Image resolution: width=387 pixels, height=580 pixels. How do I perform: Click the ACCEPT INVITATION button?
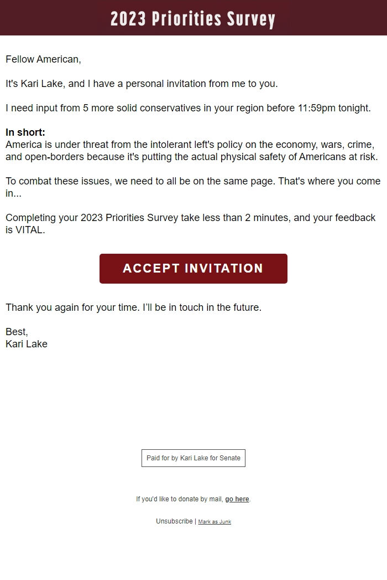(193, 268)
